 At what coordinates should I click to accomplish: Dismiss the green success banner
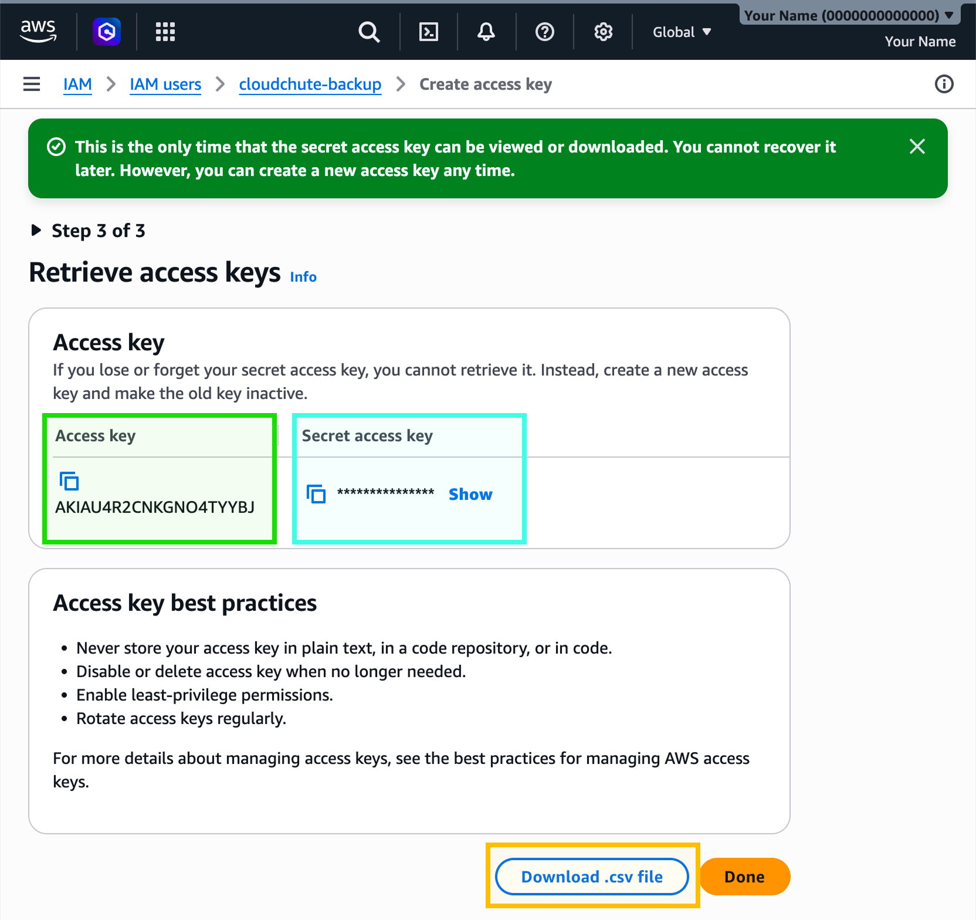tap(917, 147)
